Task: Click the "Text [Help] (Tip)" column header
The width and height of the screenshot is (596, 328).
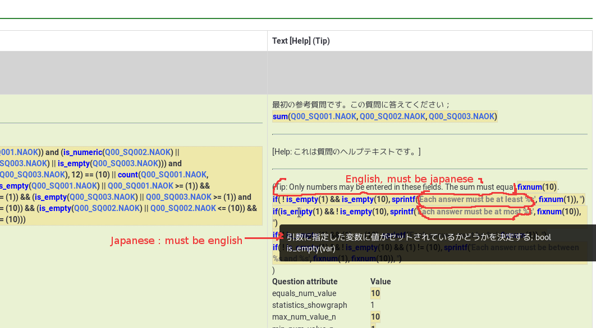Action: point(301,41)
